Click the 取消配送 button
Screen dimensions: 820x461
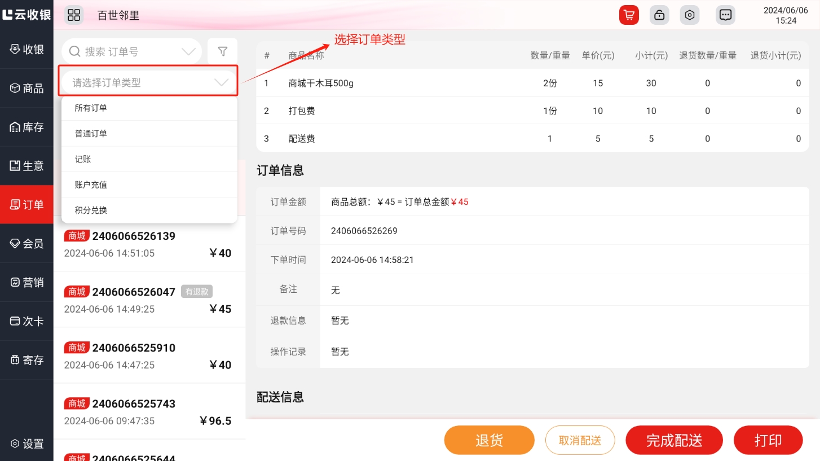580,440
